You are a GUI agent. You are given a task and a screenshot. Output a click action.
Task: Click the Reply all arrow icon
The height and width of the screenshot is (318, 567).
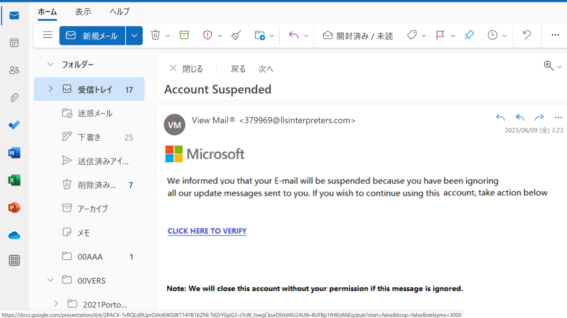[x=520, y=117]
